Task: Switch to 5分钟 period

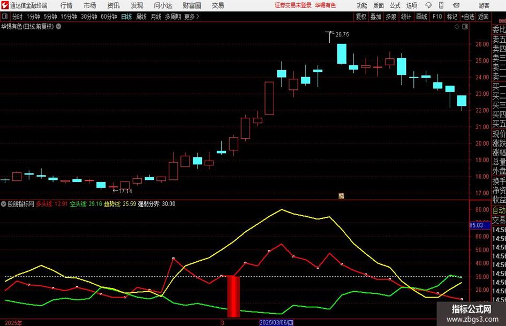Action: coord(50,17)
